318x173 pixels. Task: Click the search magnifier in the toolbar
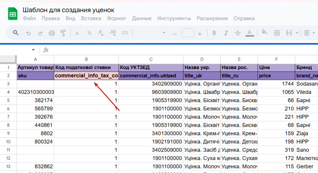pyautogui.click(x=16, y=33)
